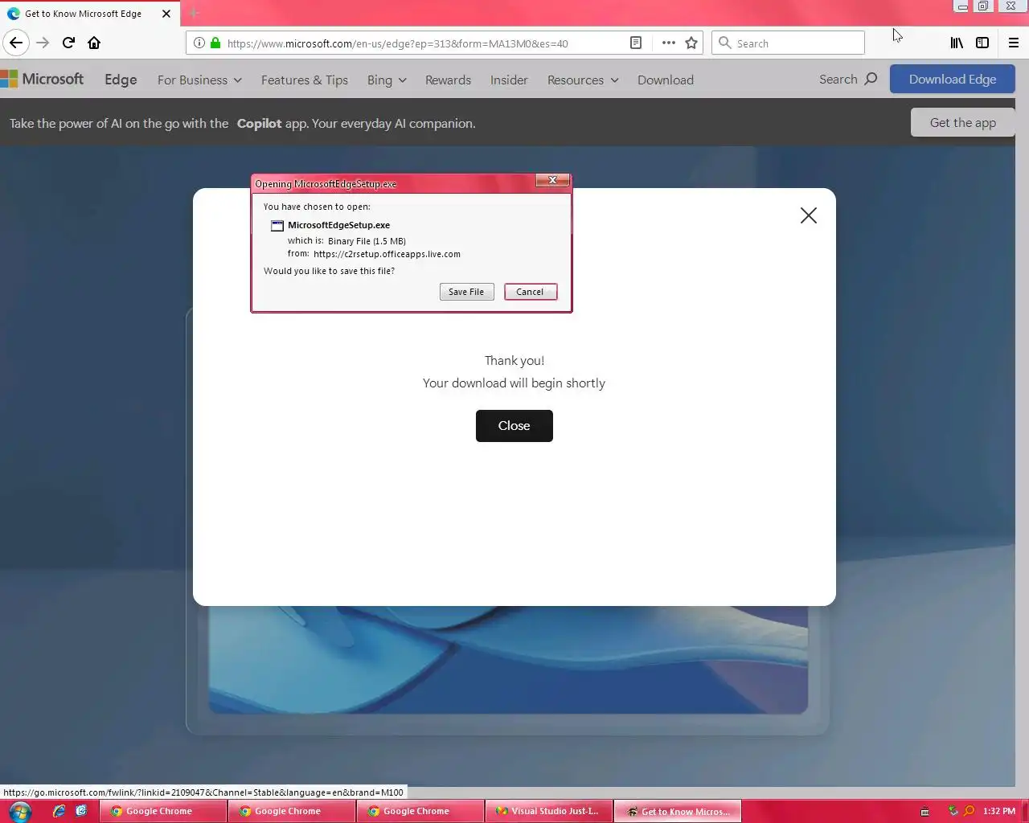Click the Get the app button

click(962, 122)
